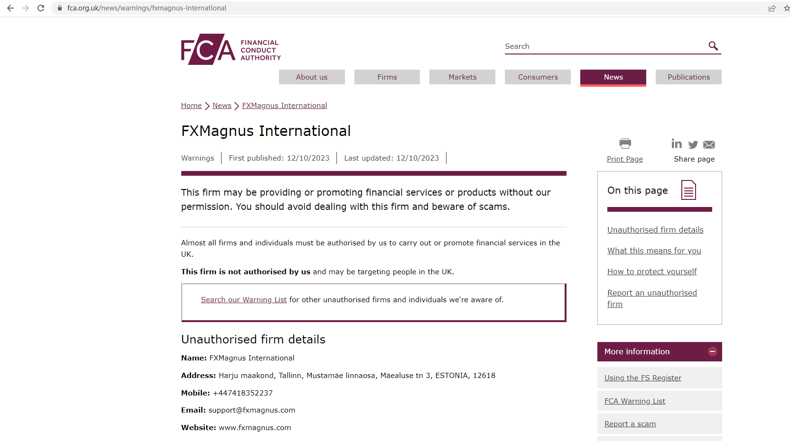Click the browser back arrow

(10, 8)
